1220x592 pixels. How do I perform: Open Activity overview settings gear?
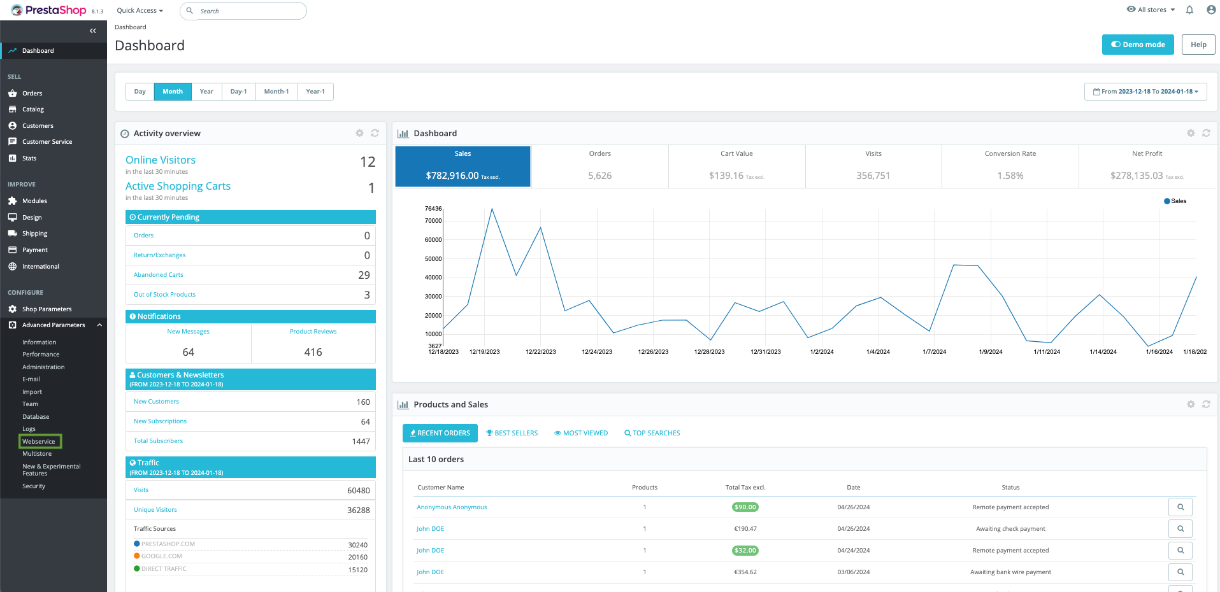[x=359, y=133]
